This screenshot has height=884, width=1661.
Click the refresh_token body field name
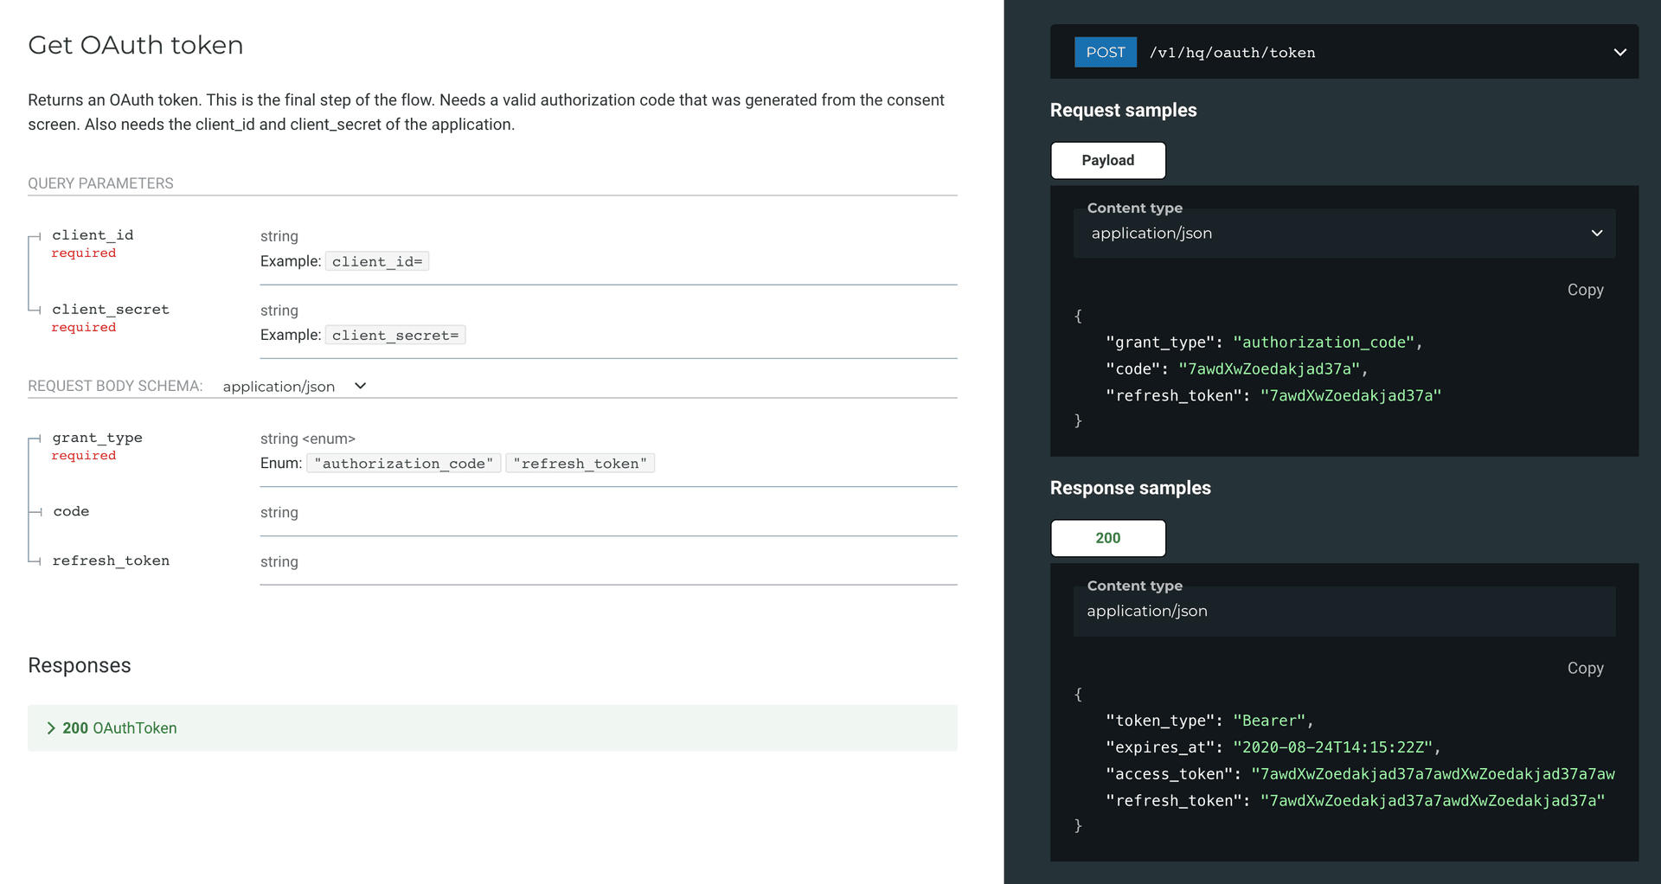(111, 561)
